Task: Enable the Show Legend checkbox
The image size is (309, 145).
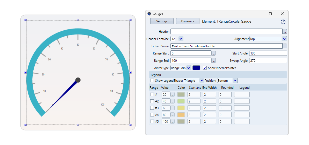Action: pos(152,80)
